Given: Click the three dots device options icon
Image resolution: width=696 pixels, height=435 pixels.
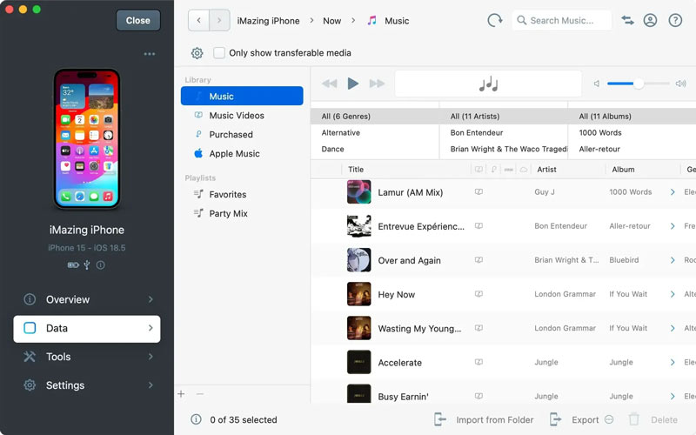Looking at the screenshot, I should tap(150, 54).
